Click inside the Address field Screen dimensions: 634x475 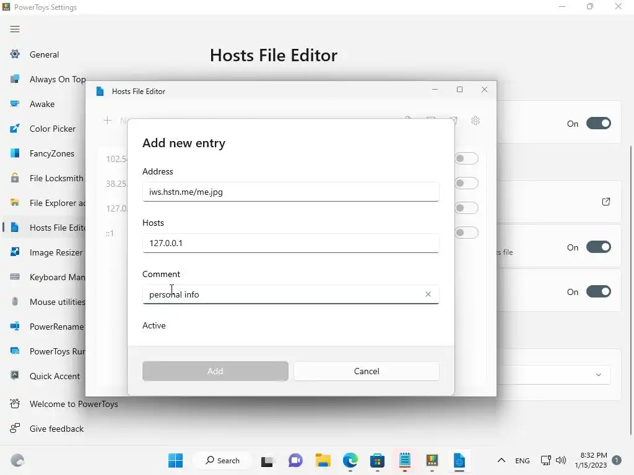coord(290,192)
